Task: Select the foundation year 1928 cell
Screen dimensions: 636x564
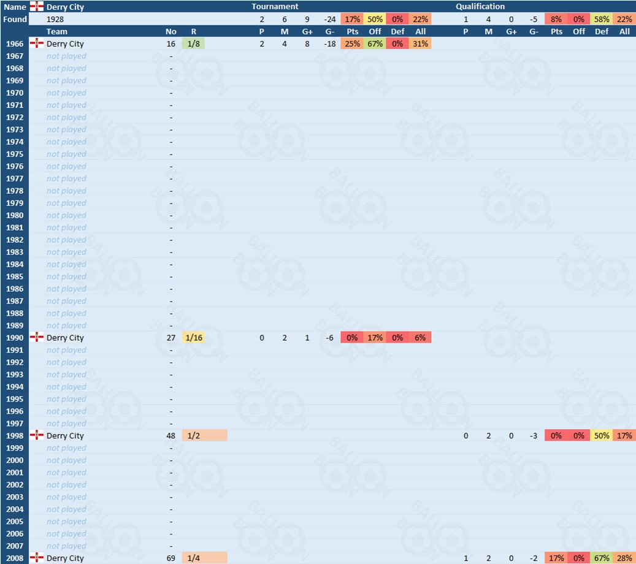Action: (x=55, y=19)
